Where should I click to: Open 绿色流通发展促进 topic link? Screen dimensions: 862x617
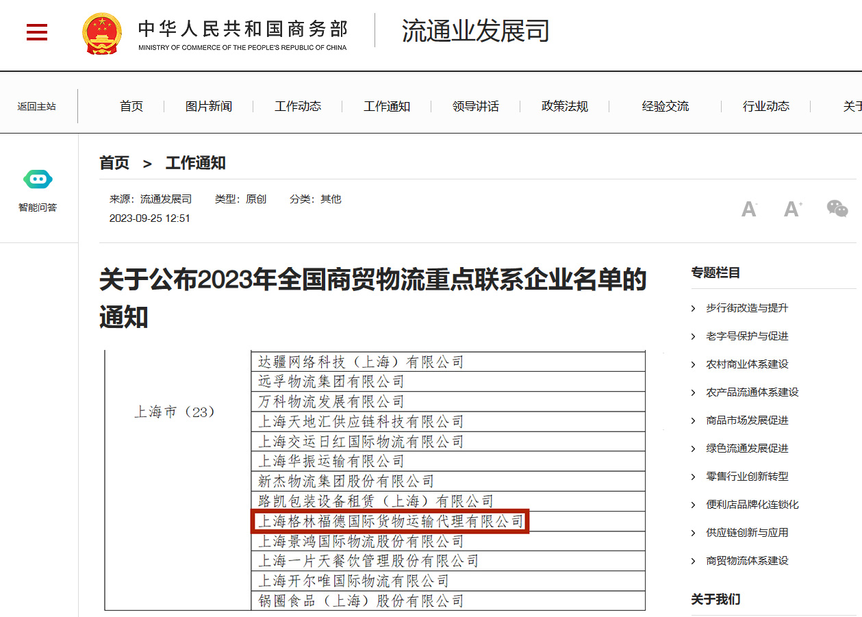pos(747,449)
